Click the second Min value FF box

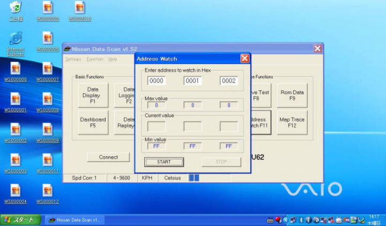click(x=193, y=146)
